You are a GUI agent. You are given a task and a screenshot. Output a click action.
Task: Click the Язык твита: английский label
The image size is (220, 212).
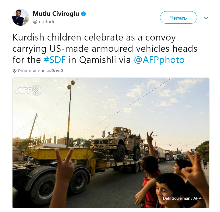[40, 71]
